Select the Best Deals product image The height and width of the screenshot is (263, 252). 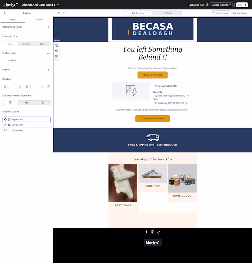123,183
